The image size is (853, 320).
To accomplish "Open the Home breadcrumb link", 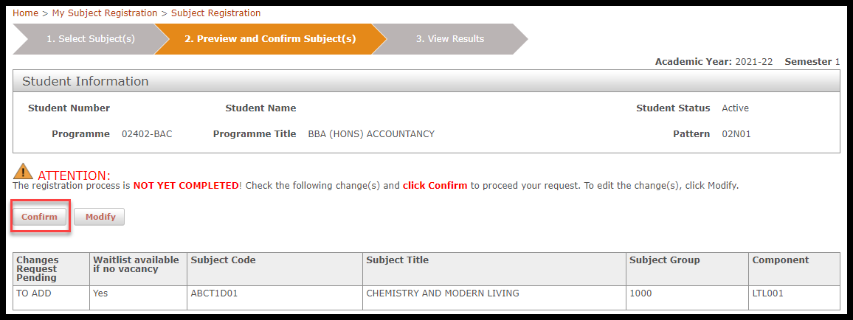I will [26, 13].
